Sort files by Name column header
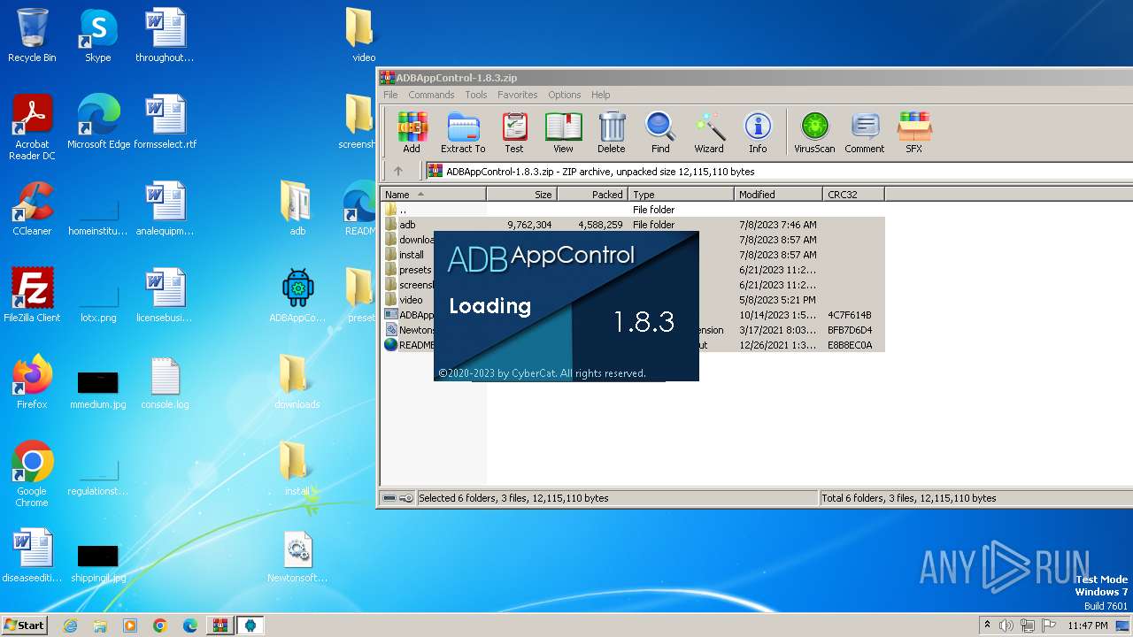This screenshot has height=637, width=1133. (434, 194)
